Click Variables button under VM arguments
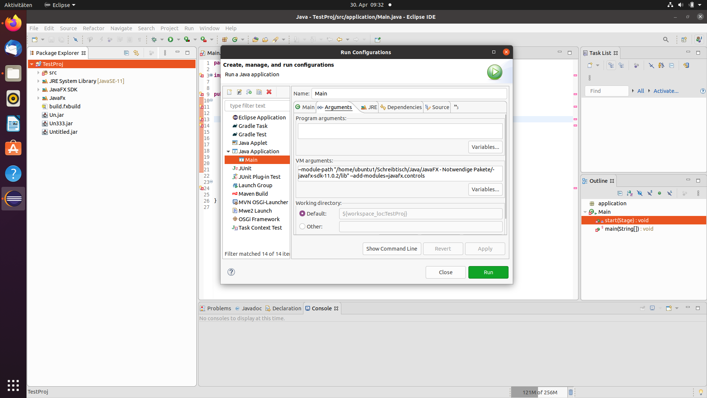The width and height of the screenshot is (707, 398). click(x=485, y=189)
